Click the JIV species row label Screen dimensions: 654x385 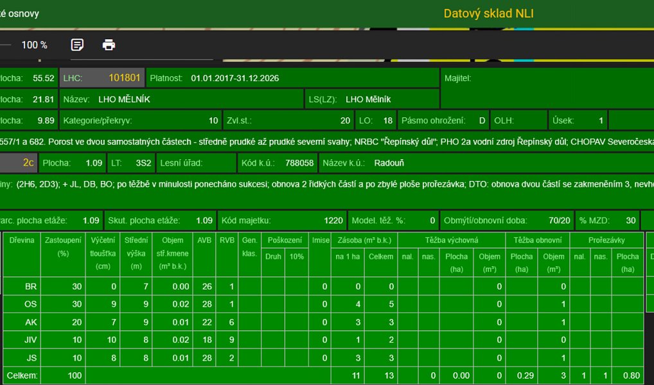[30, 339]
